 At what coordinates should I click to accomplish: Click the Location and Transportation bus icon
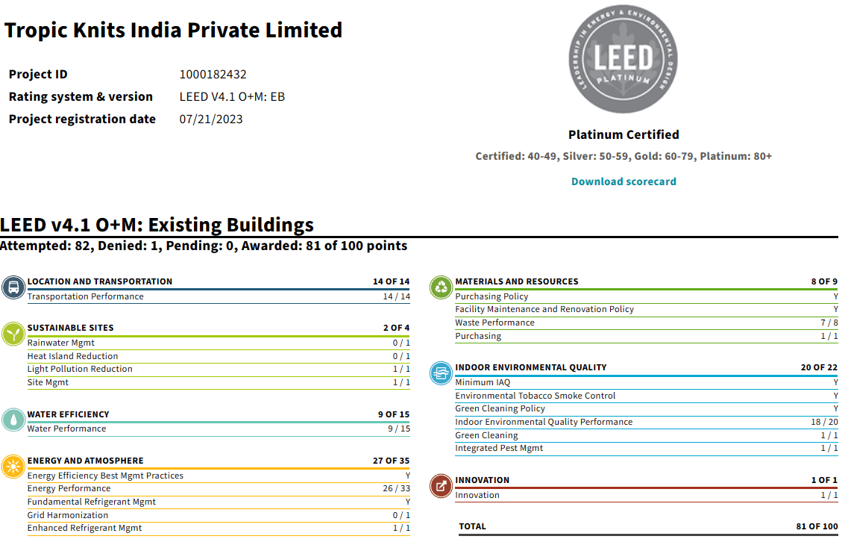tap(13, 287)
